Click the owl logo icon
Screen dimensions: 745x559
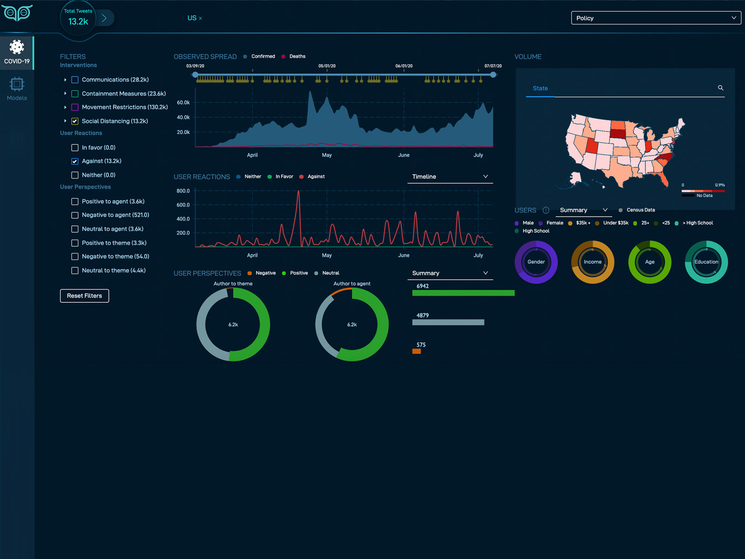pyautogui.click(x=17, y=13)
